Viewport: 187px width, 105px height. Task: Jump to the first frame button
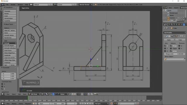pos(80,104)
